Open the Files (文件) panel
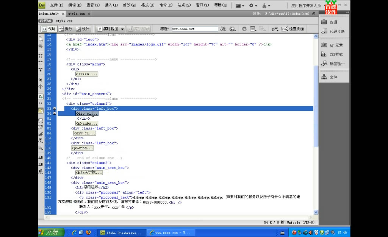This screenshot has width=388, height=237. click(x=334, y=77)
